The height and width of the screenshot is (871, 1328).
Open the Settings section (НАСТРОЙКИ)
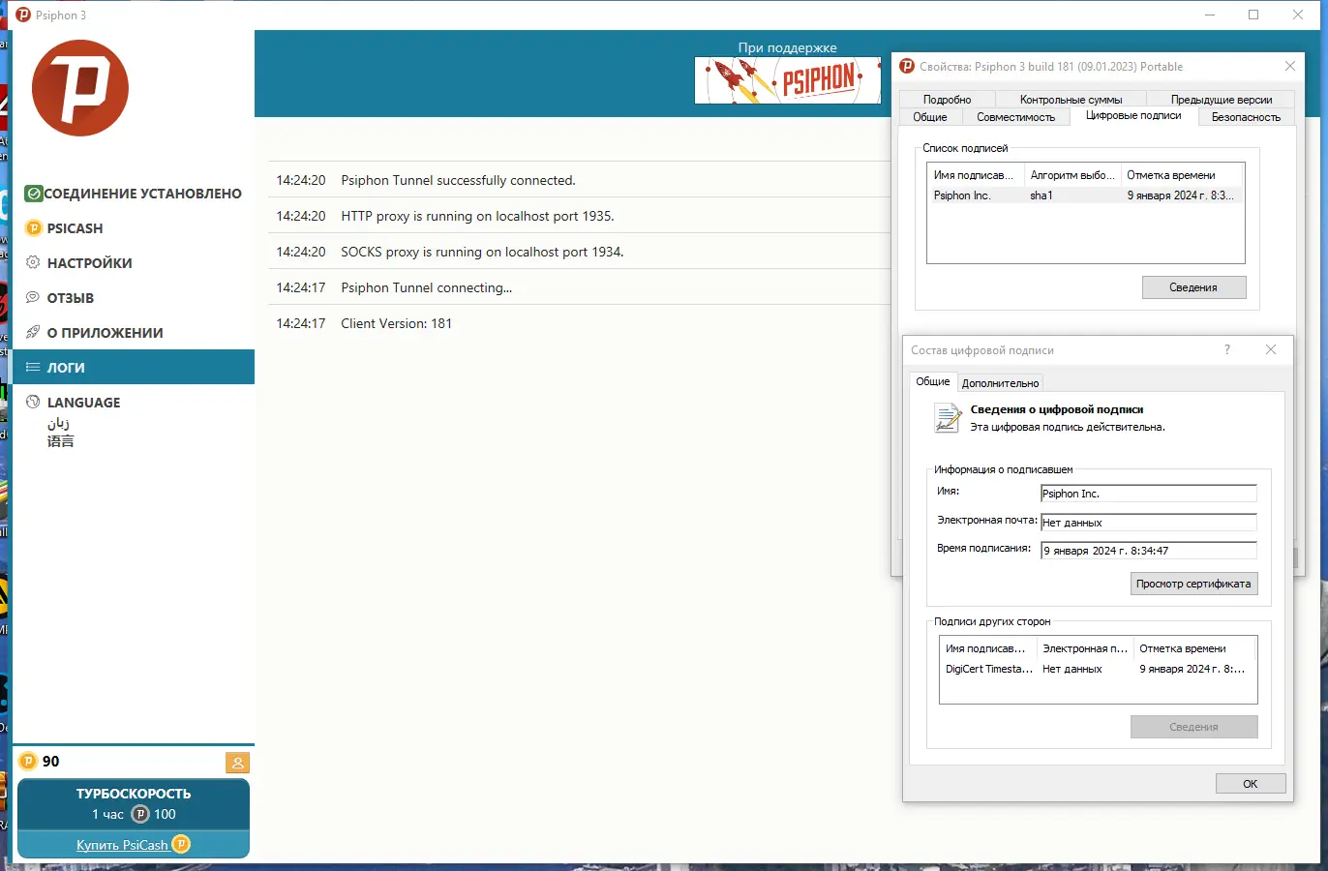tap(89, 263)
